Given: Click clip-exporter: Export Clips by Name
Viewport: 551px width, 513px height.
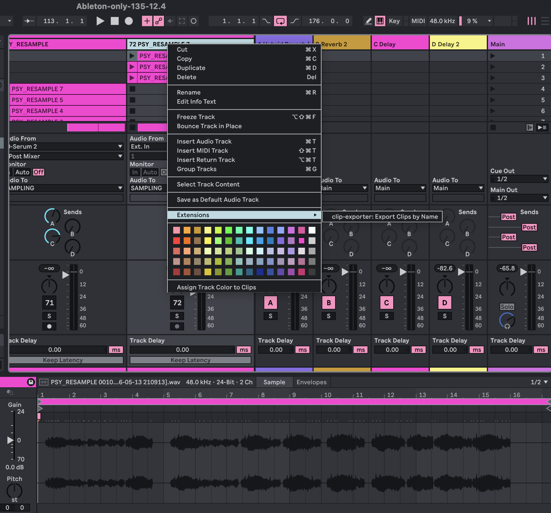Looking at the screenshot, I should click(x=382, y=217).
